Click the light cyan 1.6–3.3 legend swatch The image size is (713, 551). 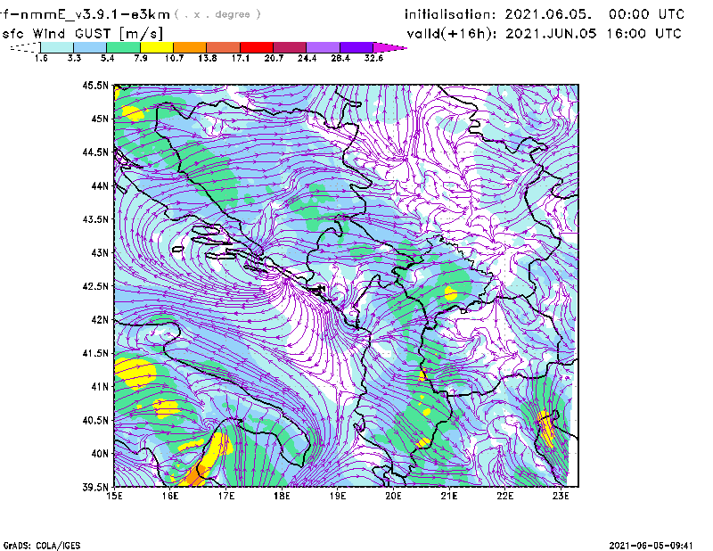[57, 47]
